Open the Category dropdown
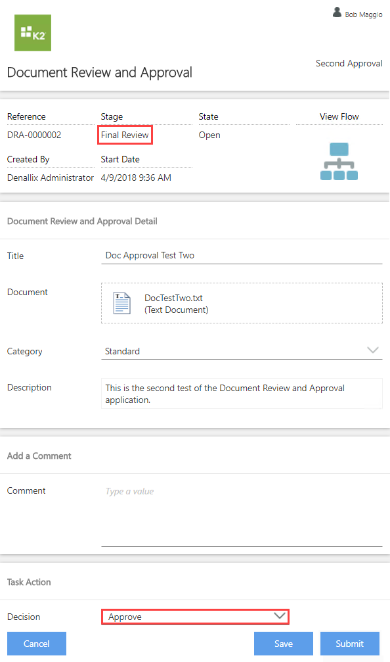 pyautogui.click(x=372, y=350)
